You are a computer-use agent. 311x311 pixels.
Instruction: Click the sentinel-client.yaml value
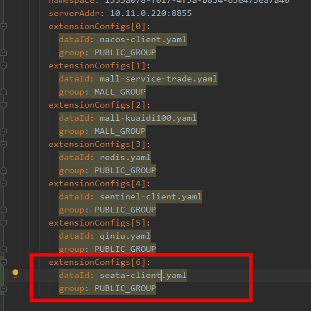click(150, 197)
